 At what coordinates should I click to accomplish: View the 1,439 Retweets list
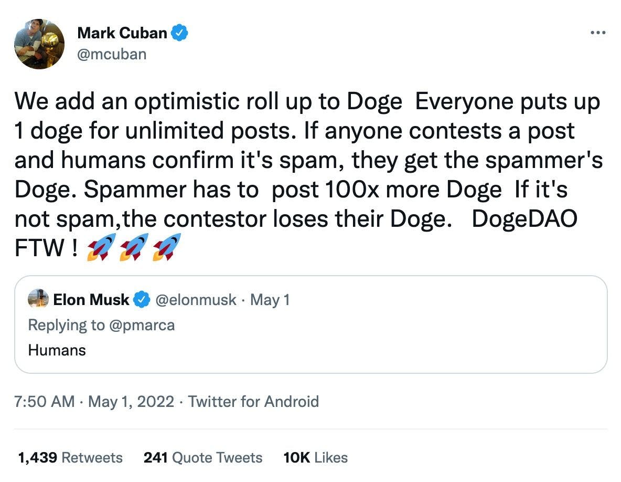(70, 457)
